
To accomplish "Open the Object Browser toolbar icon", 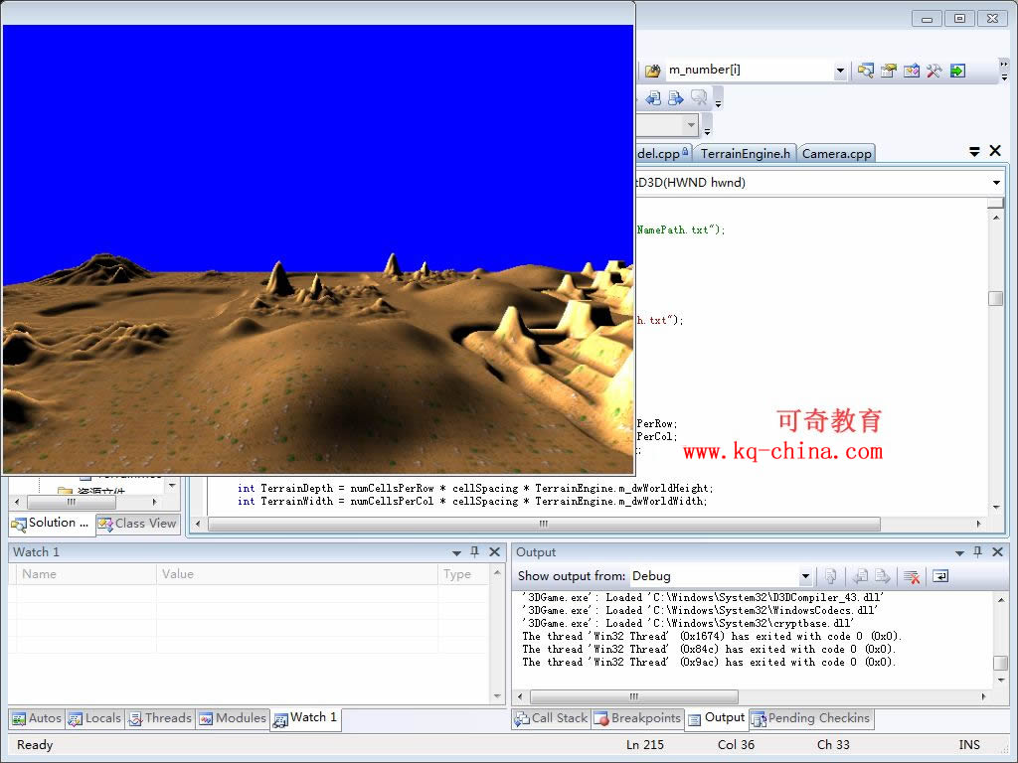I will (912, 71).
